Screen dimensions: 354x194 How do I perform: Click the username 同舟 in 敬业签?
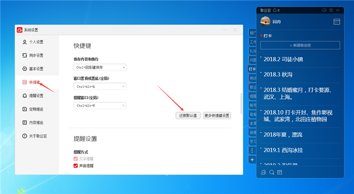[x=277, y=22]
